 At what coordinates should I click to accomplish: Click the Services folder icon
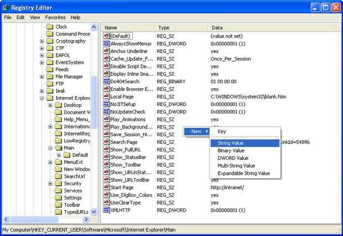[x=58, y=191]
